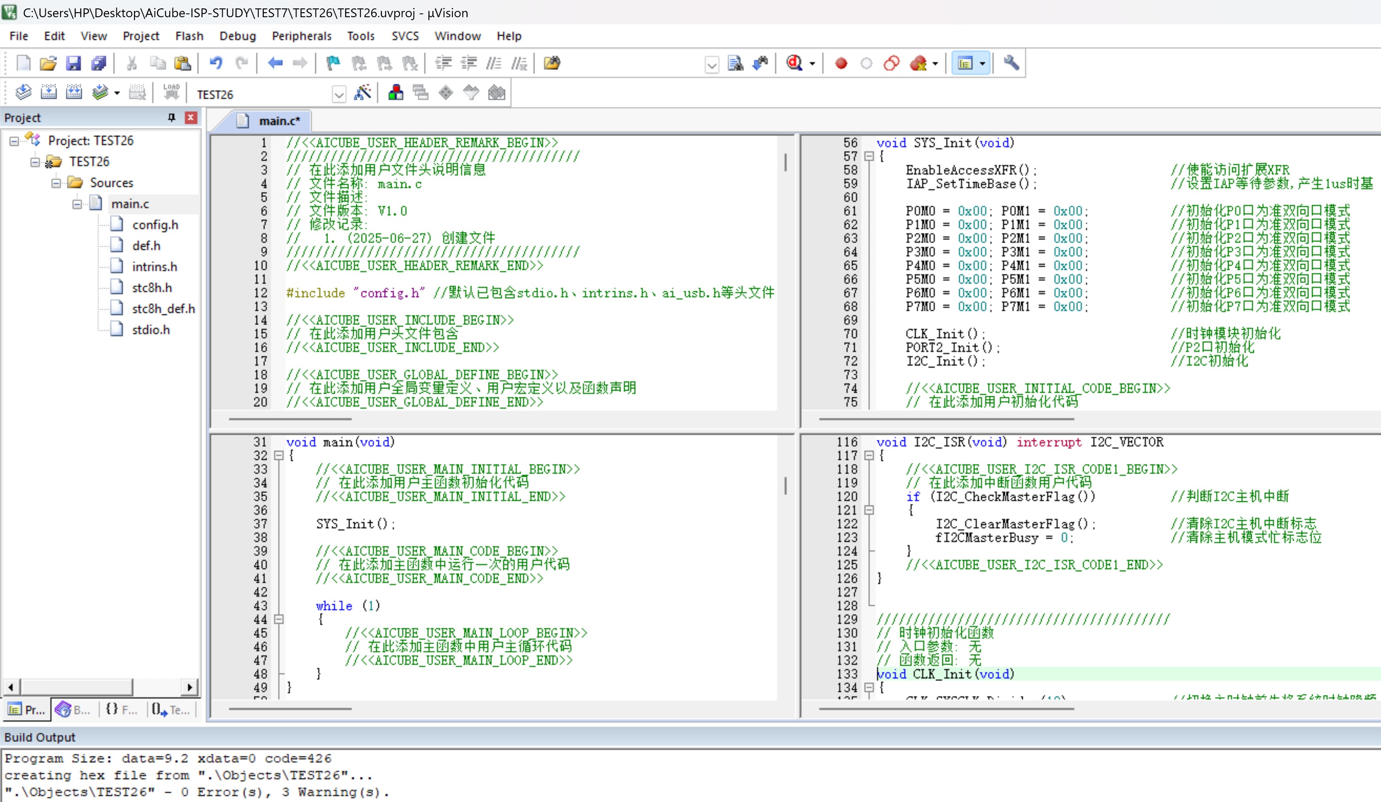
Task: Select config.h in project tree
Action: click(x=155, y=225)
